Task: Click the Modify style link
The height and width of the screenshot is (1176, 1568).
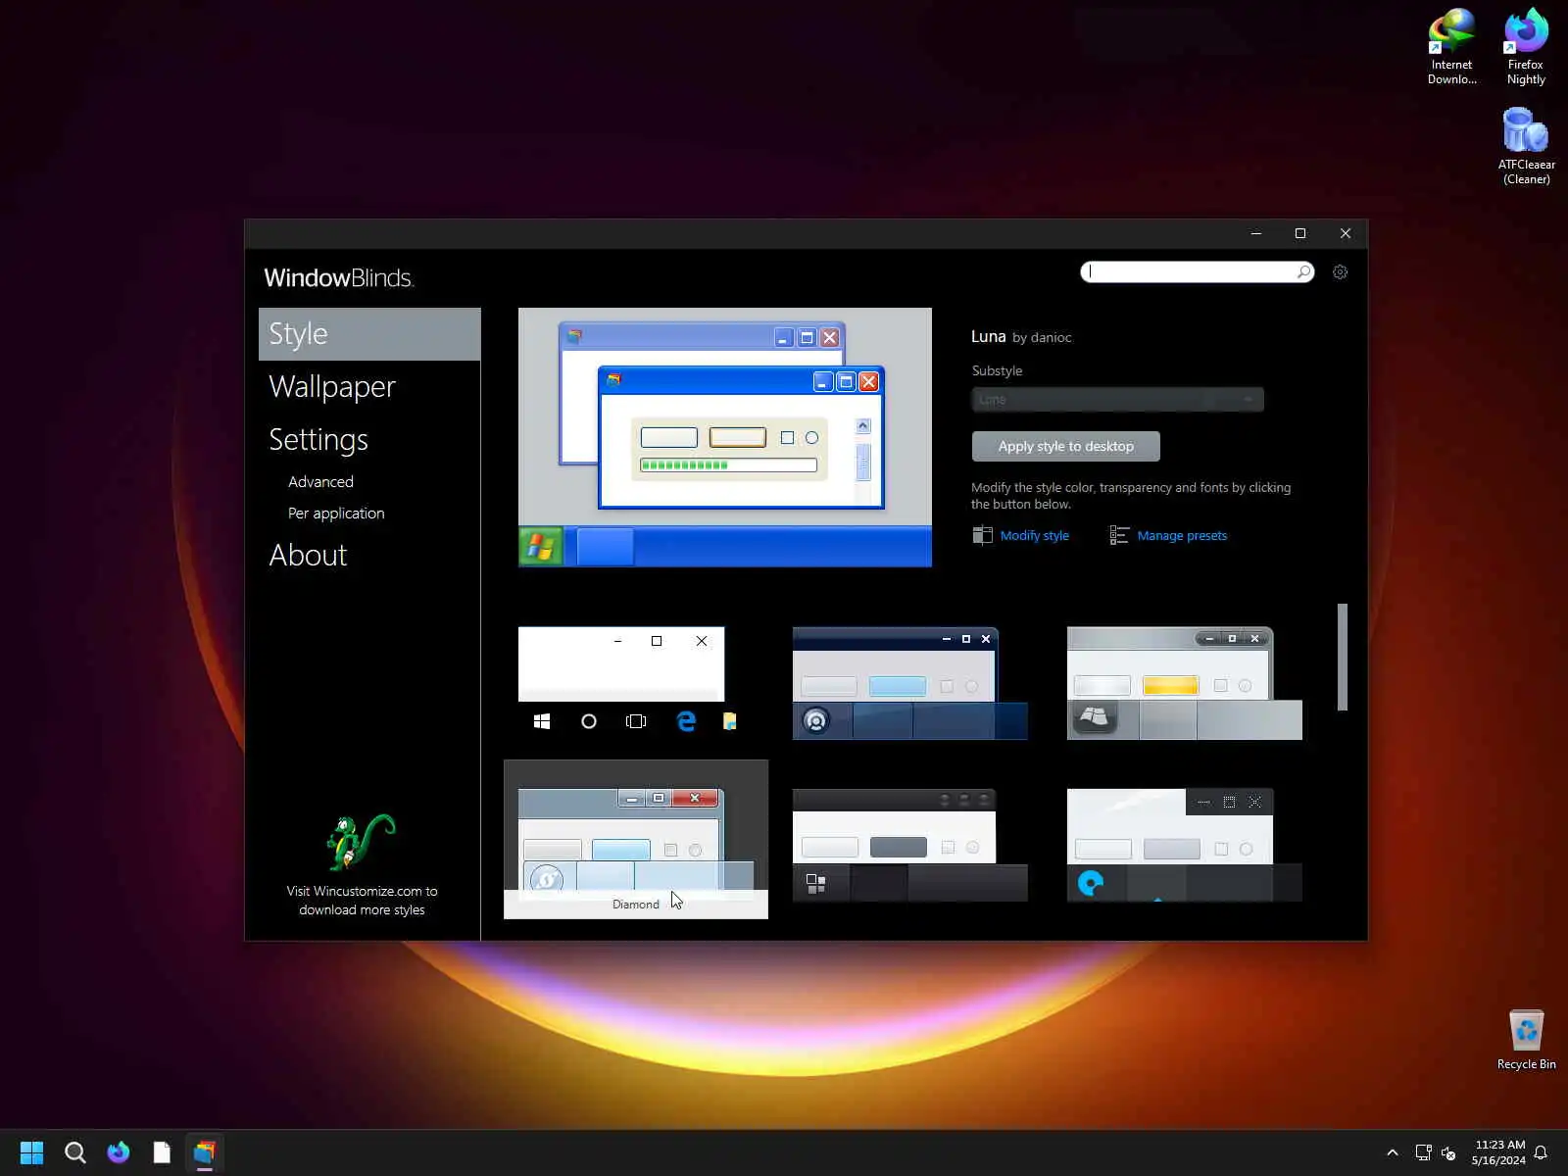Action: (1035, 536)
